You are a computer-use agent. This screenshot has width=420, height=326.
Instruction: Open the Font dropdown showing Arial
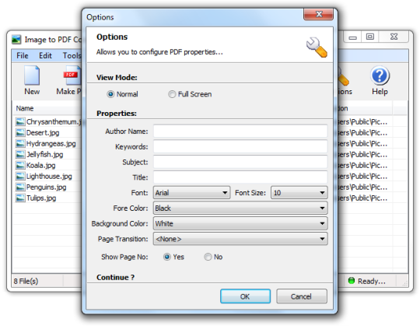191,193
